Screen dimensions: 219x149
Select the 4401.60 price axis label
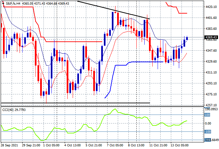click(211, 18)
